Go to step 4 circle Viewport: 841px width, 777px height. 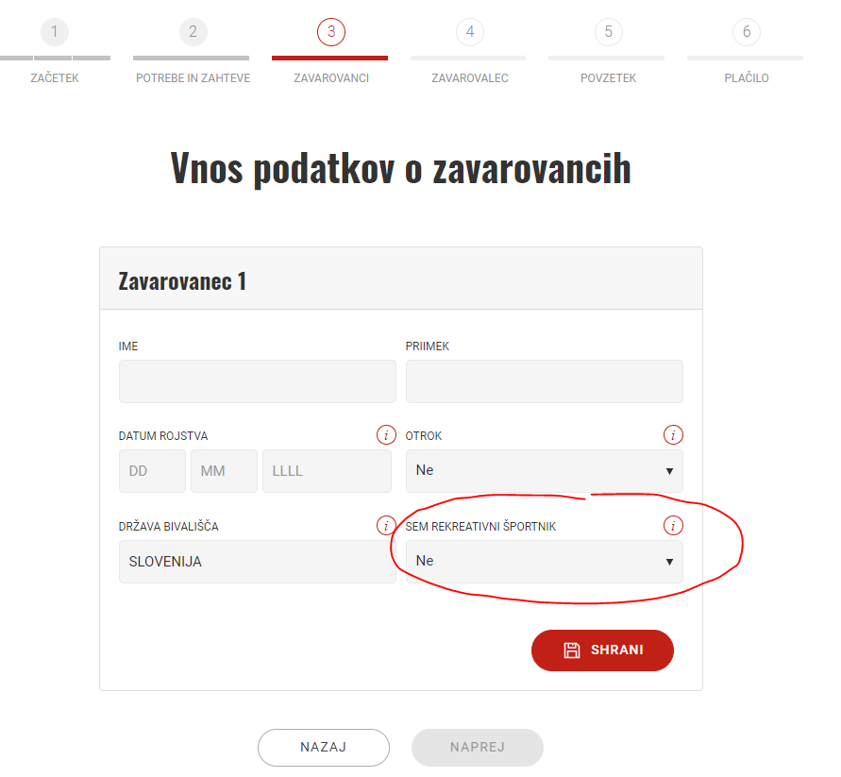point(470,32)
